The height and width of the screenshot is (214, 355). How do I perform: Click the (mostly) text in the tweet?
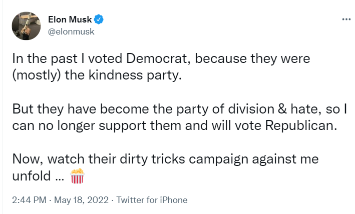(x=33, y=75)
